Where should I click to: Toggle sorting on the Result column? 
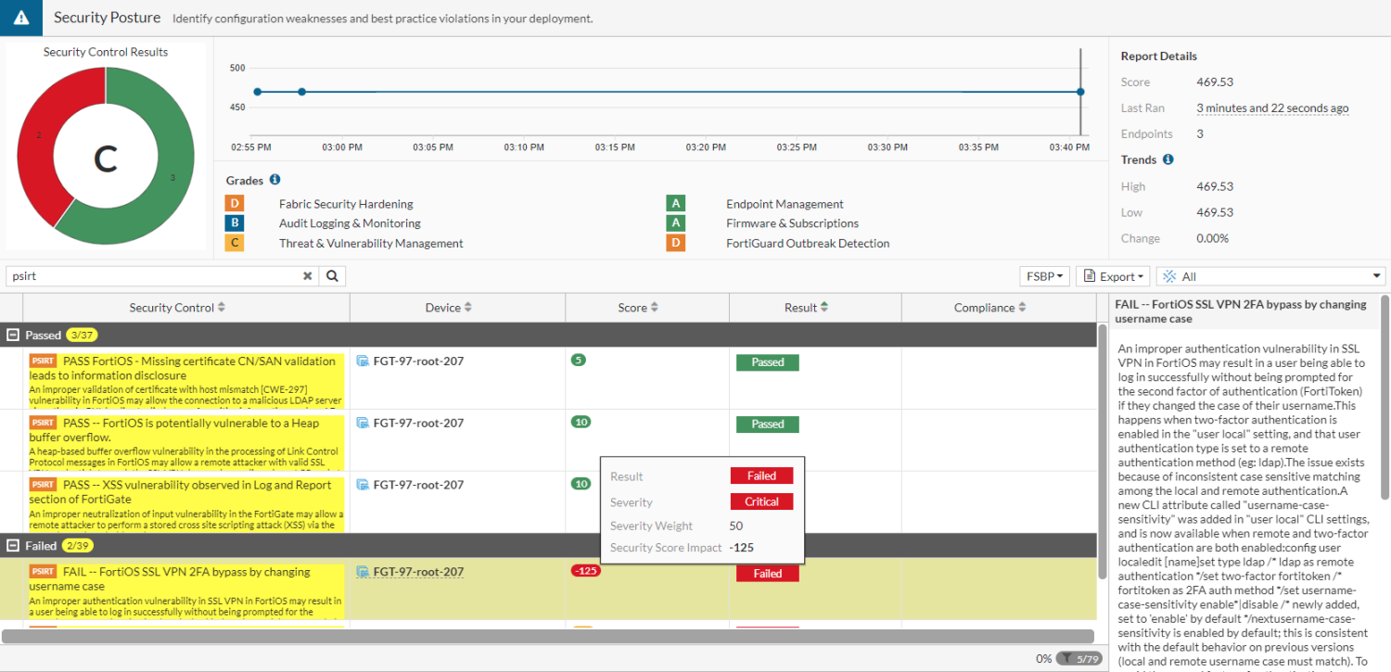tap(823, 307)
